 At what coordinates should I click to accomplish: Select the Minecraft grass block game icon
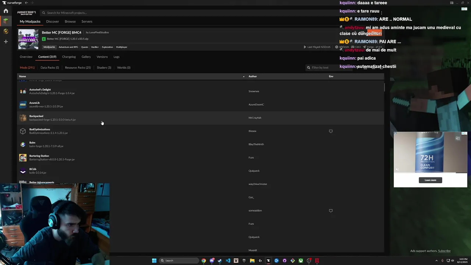pos(6,21)
